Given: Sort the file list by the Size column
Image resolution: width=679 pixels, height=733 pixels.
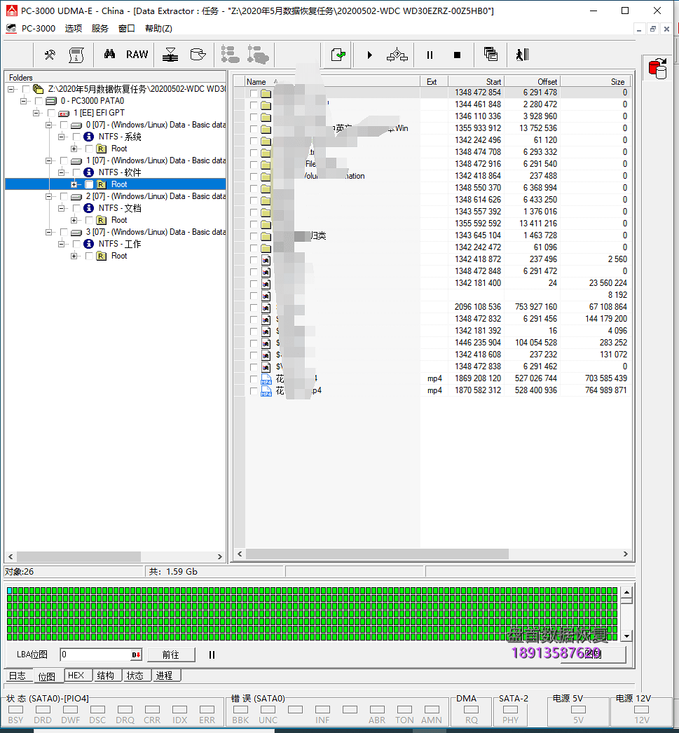Looking at the screenshot, I should pyautogui.click(x=595, y=82).
